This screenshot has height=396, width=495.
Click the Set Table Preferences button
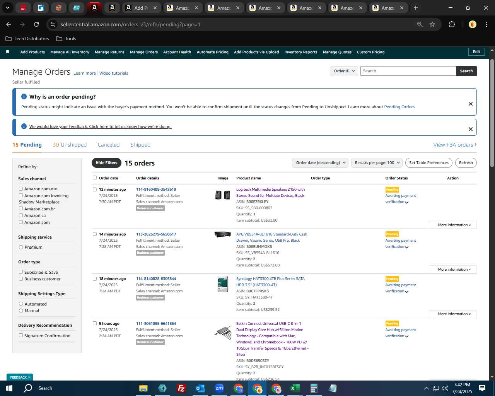[x=429, y=163]
